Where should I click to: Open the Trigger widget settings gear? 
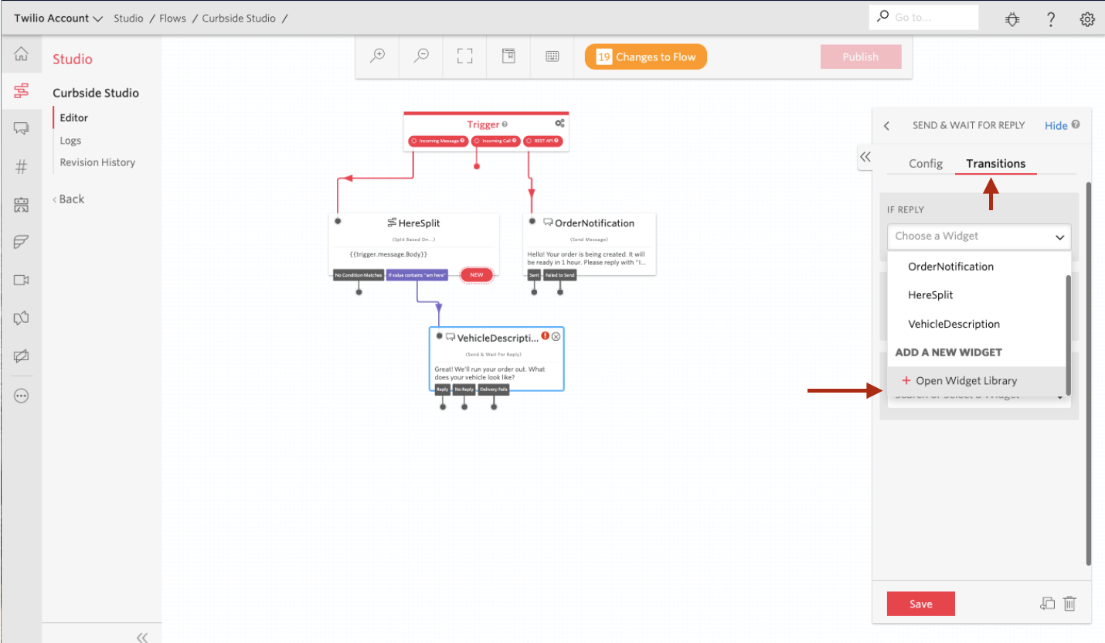559,124
